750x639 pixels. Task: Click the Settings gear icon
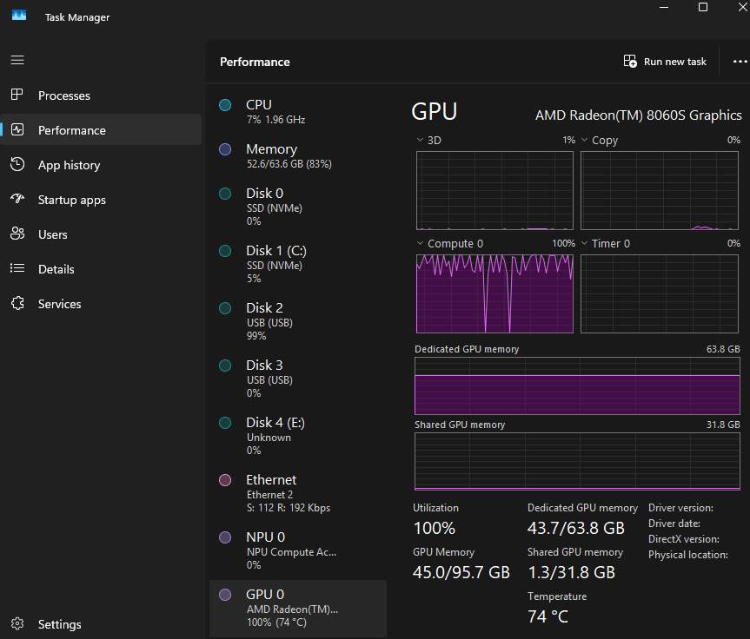pyautogui.click(x=17, y=623)
